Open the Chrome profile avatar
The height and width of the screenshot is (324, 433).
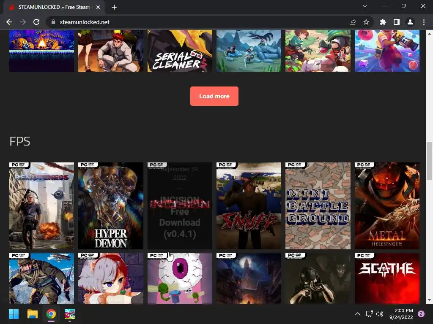coord(410,22)
